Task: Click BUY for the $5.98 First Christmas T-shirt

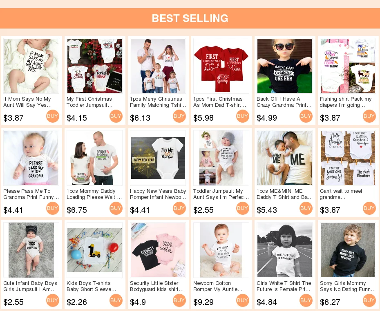Action: pos(243,116)
